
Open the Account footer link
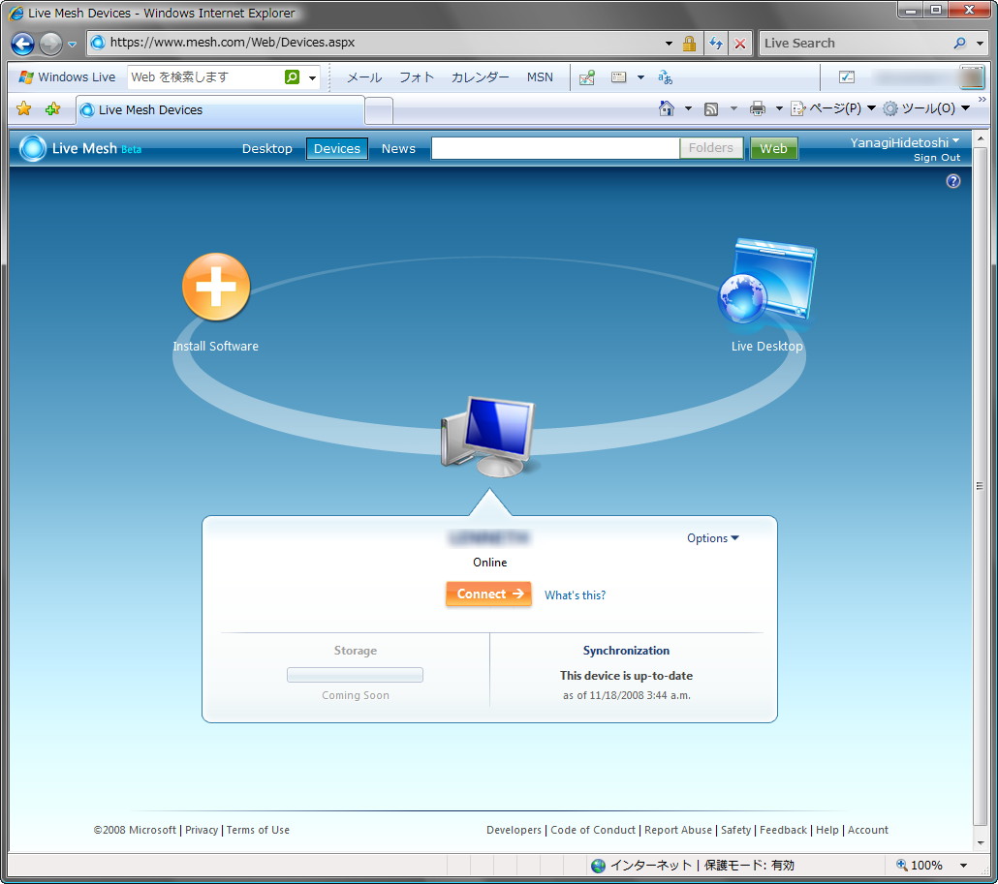click(867, 830)
